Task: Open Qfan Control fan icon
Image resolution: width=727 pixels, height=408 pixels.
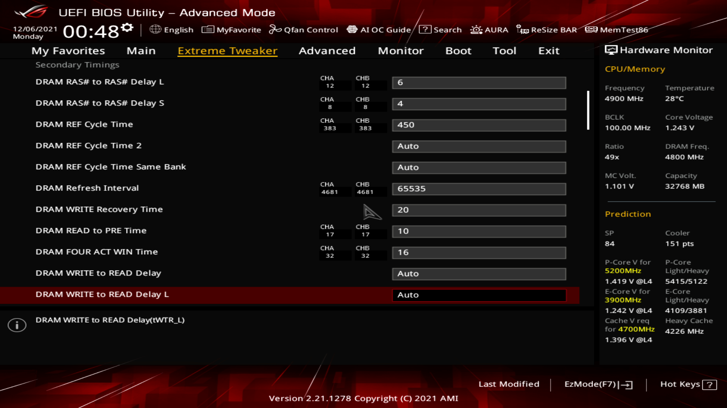Action: click(x=275, y=29)
